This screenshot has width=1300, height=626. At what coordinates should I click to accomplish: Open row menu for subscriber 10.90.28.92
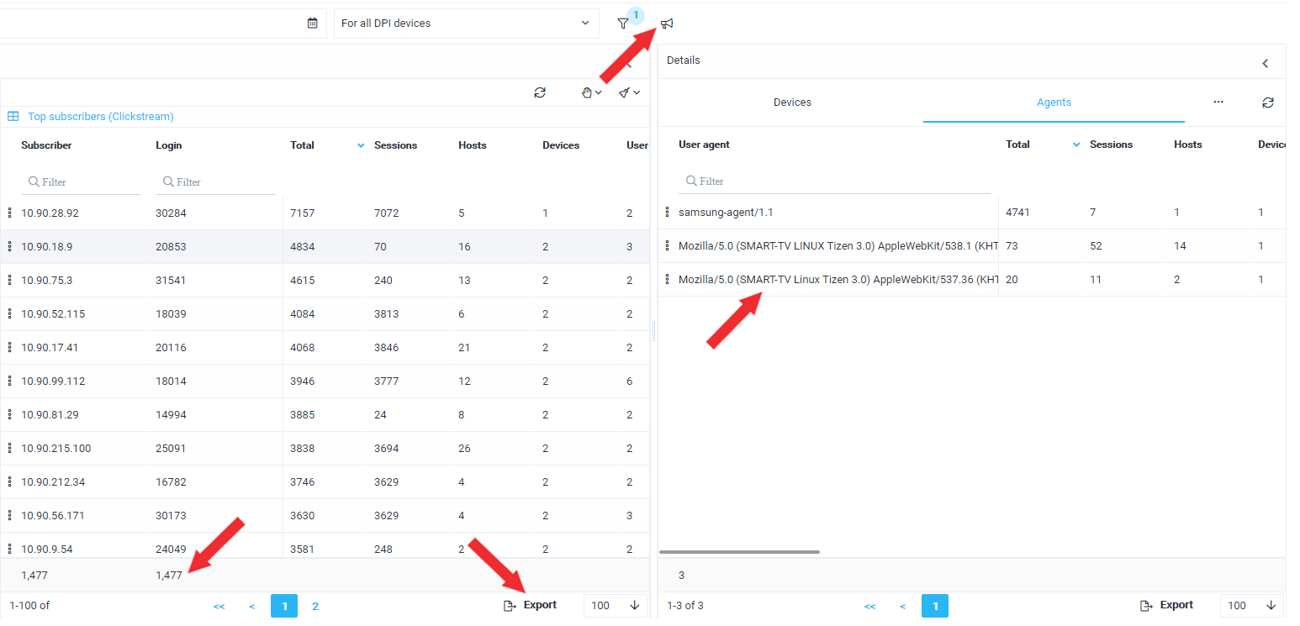(x=9, y=213)
